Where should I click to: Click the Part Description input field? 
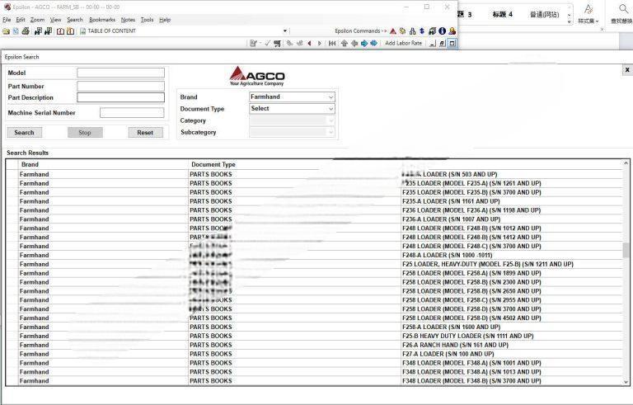120,97
